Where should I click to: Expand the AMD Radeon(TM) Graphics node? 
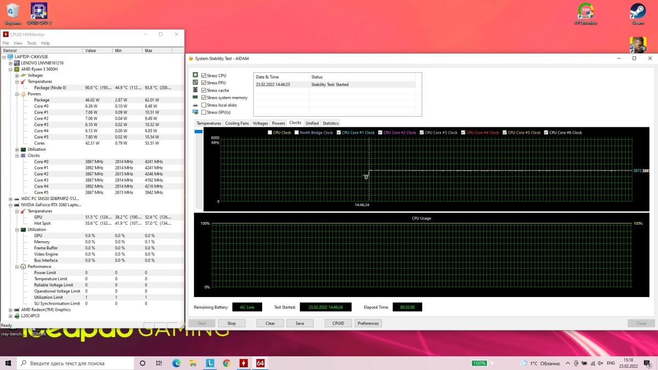tap(10, 310)
